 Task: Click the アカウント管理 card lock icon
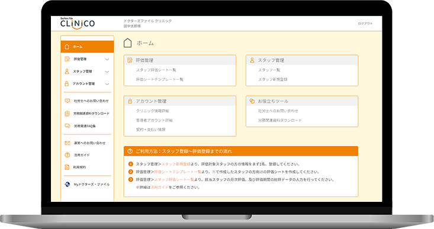tap(130, 102)
